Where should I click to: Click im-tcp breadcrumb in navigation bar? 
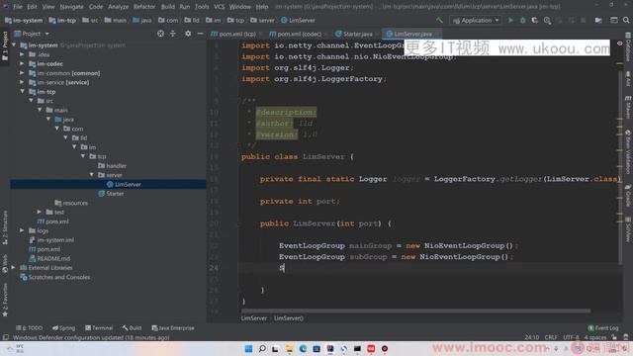pyautogui.click(x=62, y=20)
